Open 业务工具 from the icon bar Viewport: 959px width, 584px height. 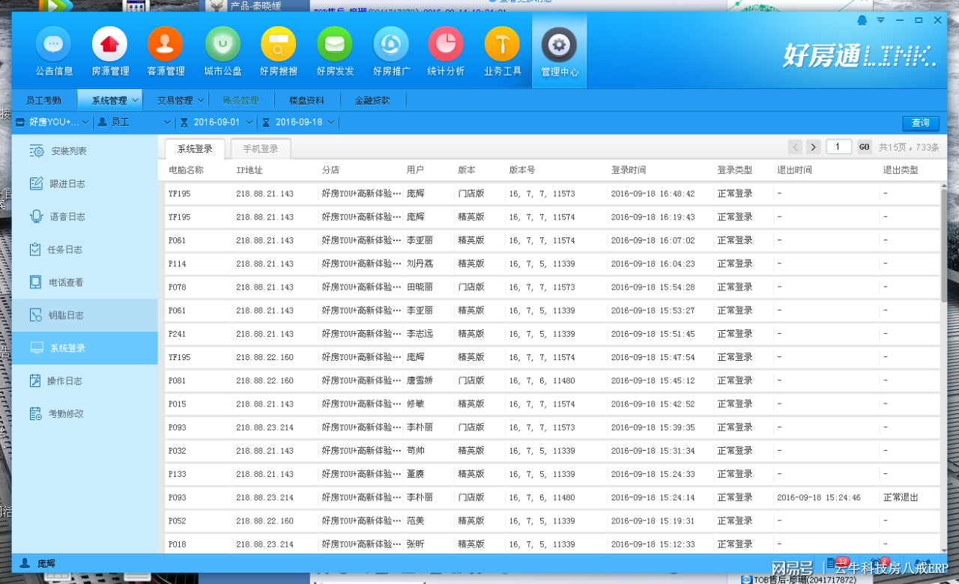(502, 50)
